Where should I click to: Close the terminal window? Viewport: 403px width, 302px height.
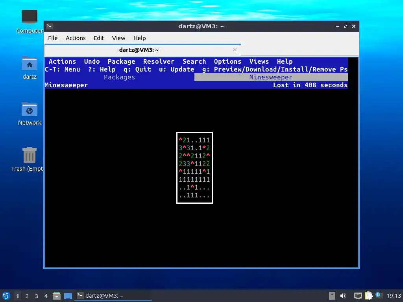[354, 26]
